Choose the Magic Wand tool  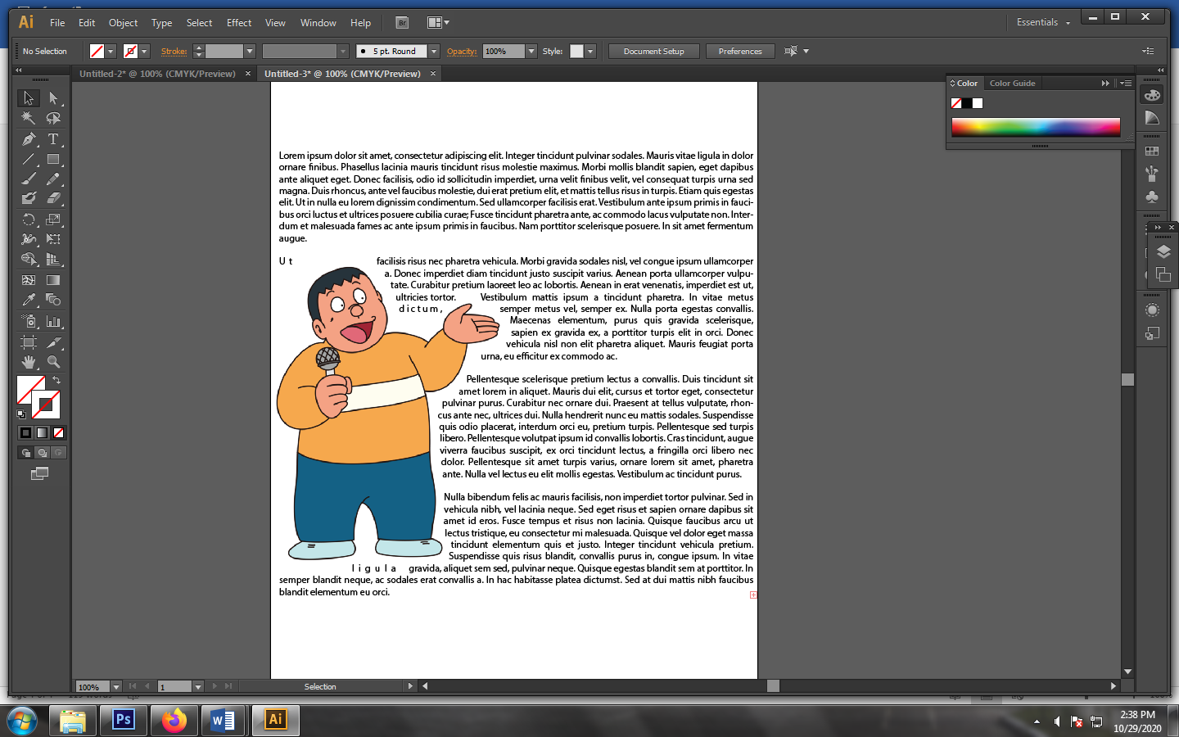(x=29, y=119)
